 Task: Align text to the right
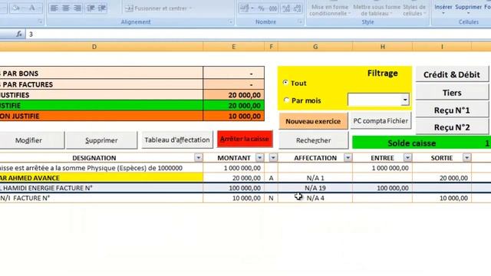(x=77, y=8)
